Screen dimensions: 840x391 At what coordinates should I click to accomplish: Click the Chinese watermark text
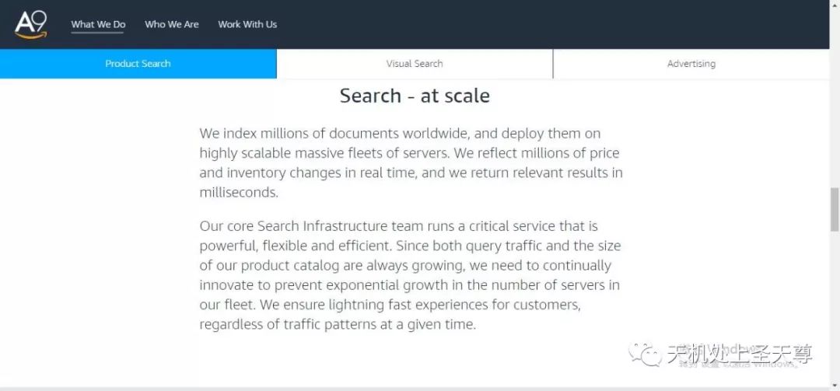click(740, 354)
